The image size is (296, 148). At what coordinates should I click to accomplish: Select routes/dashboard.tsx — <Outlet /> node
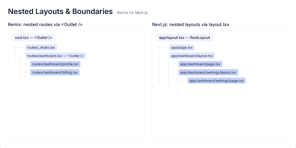(x=55, y=56)
